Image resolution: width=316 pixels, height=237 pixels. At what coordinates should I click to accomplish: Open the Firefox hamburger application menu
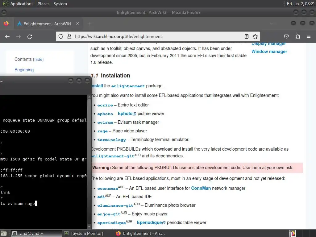click(x=309, y=36)
